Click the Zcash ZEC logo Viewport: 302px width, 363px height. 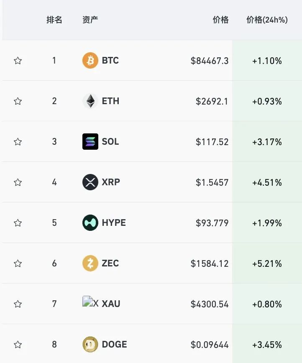pyautogui.click(x=90, y=263)
